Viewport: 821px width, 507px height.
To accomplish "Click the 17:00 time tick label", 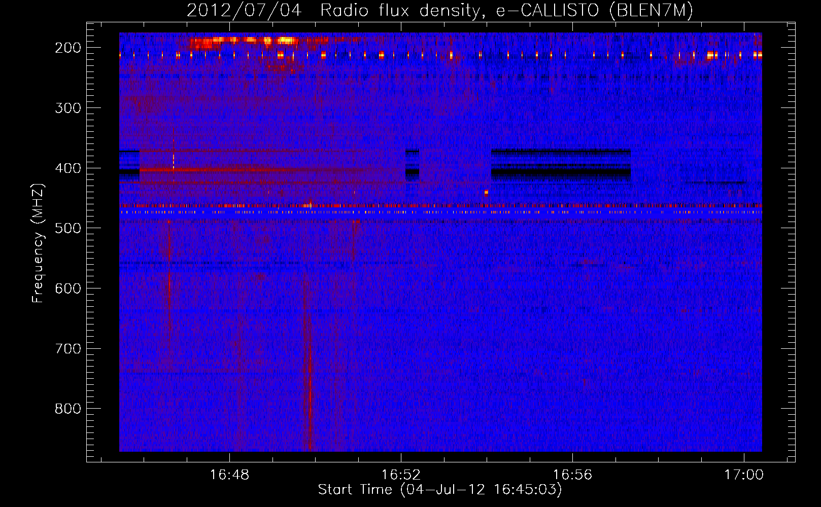I will 744,475.
